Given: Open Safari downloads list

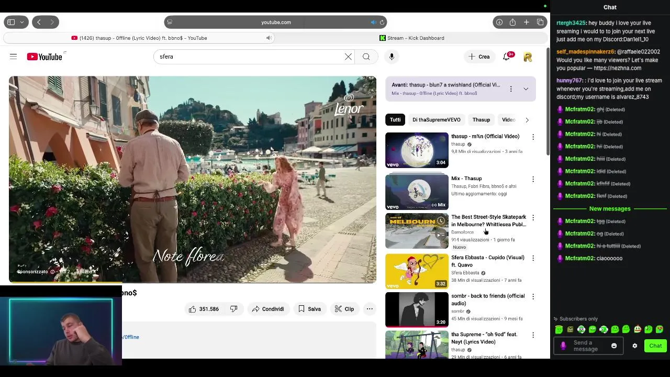Looking at the screenshot, I should (499, 22).
